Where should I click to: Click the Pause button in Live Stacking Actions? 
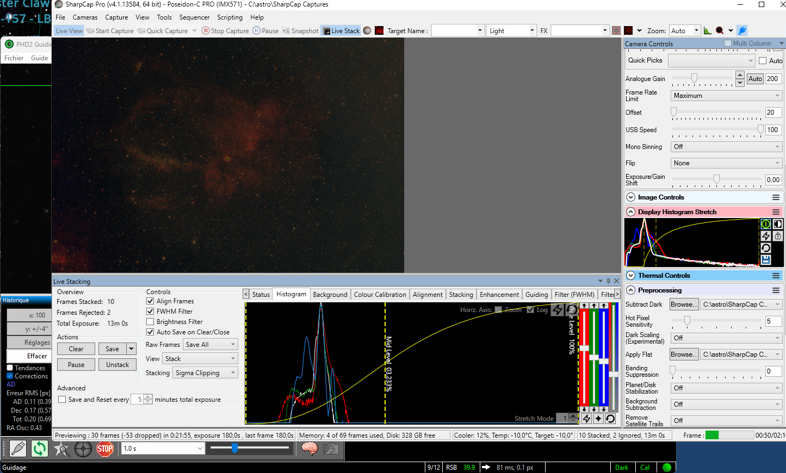click(76, 364)
